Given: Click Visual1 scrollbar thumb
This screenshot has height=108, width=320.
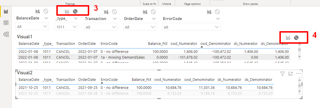Looking at the screenshot, I should tap(299, 49).
